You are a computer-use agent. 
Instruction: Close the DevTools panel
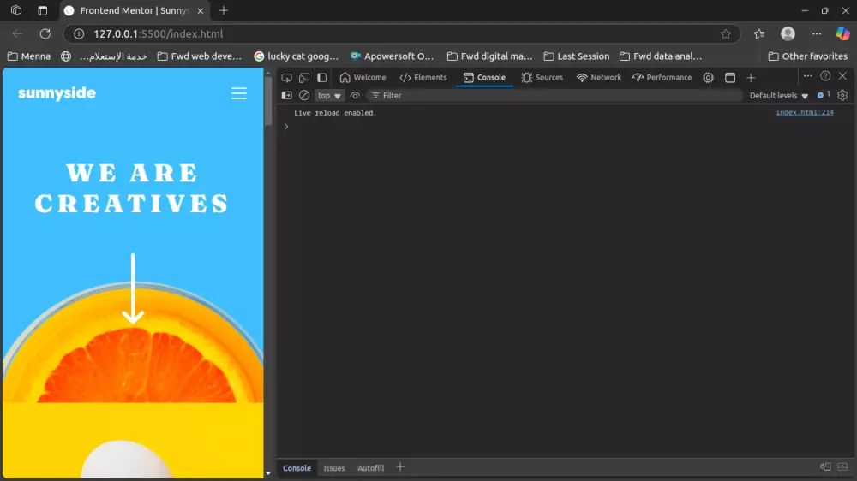pos(842,76)
